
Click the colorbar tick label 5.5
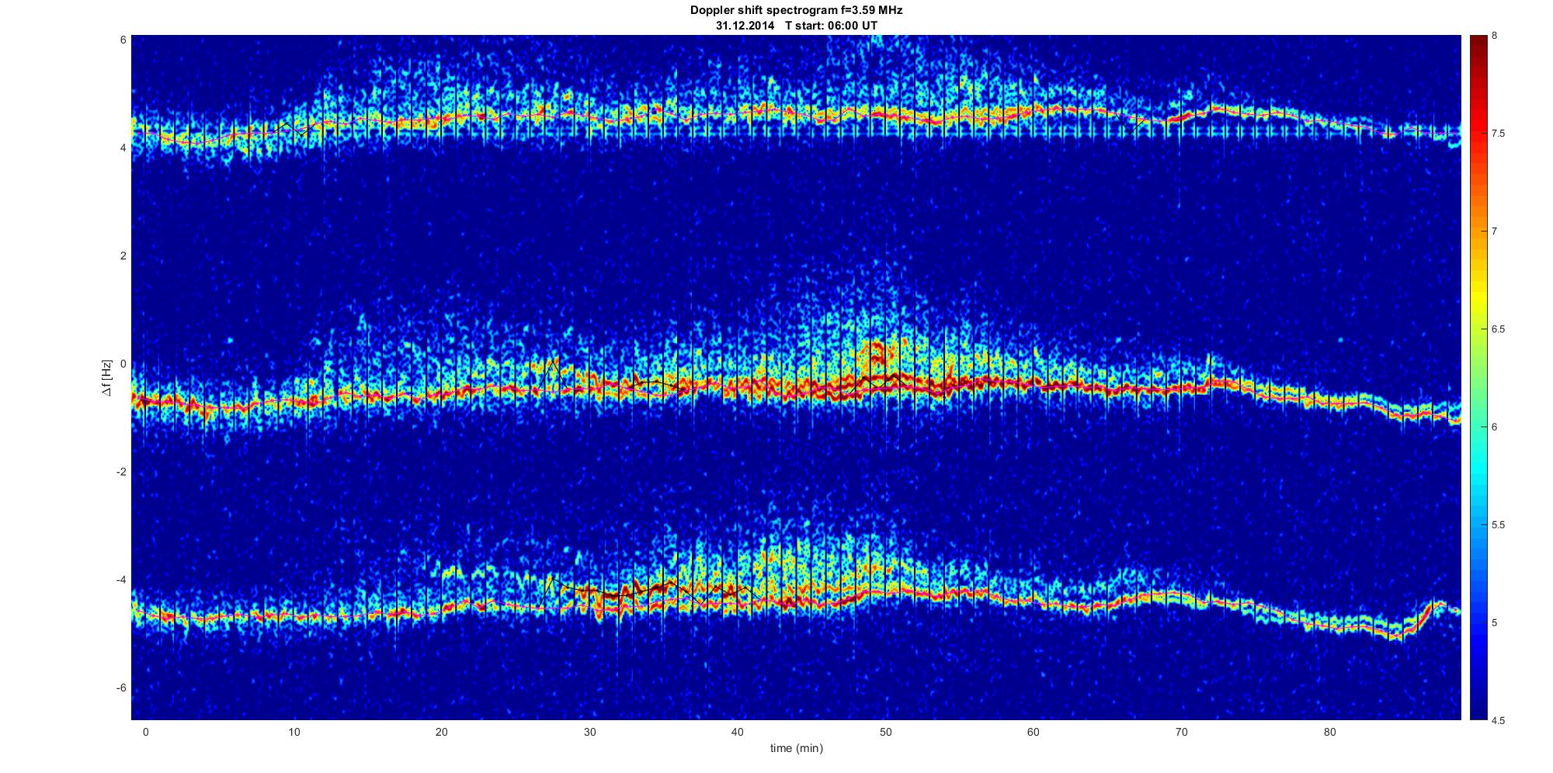(x=1498, y=525)
